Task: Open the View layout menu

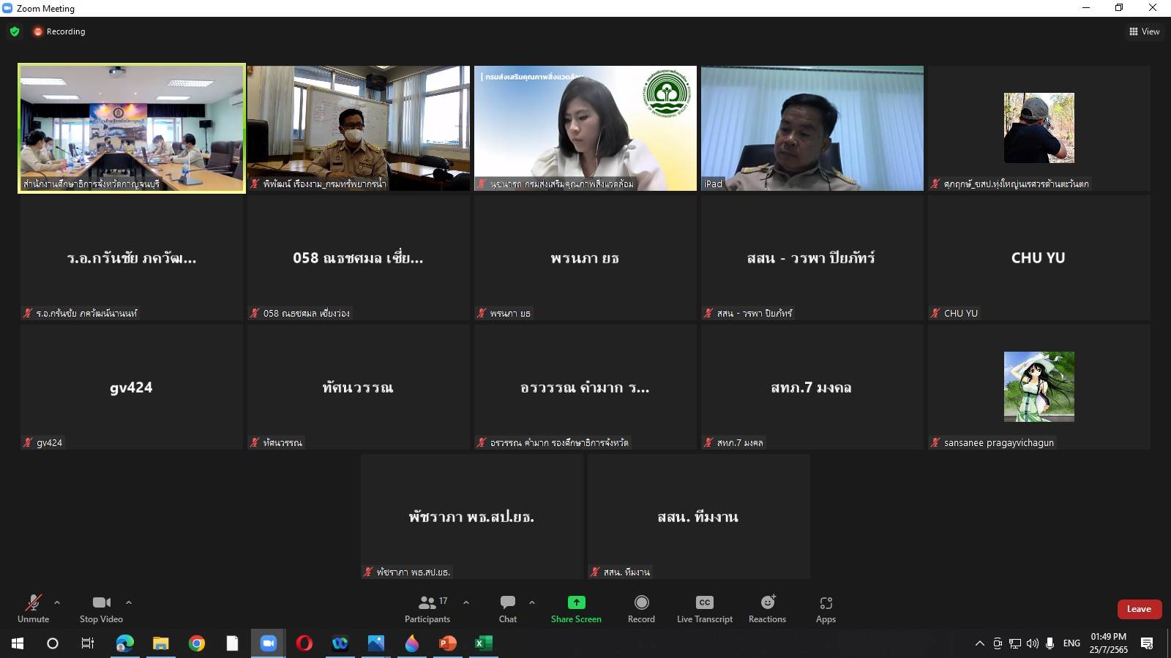Action: coord(1145,31)
